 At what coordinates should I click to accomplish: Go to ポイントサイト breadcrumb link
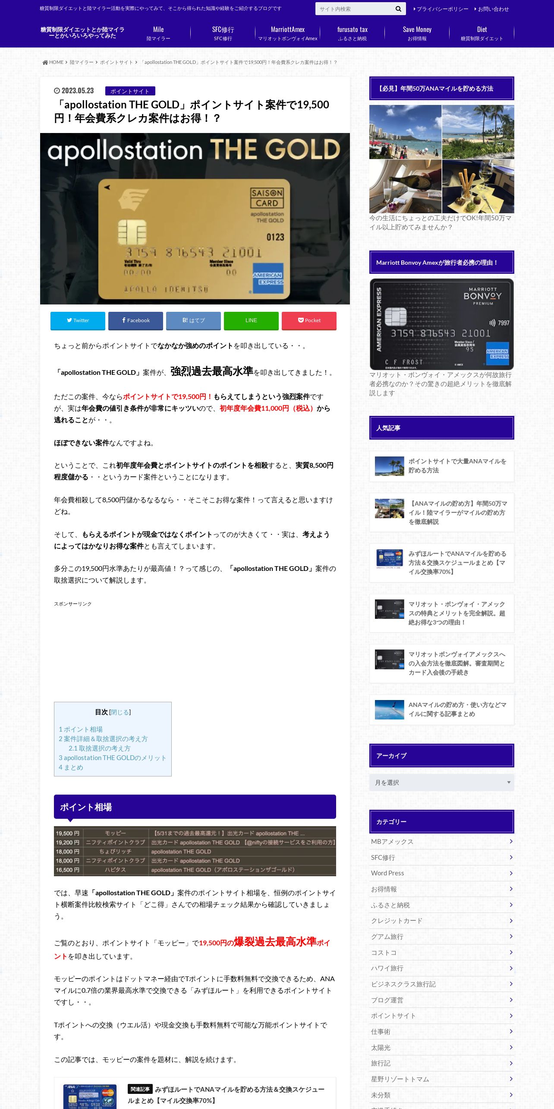coord(116,62)
